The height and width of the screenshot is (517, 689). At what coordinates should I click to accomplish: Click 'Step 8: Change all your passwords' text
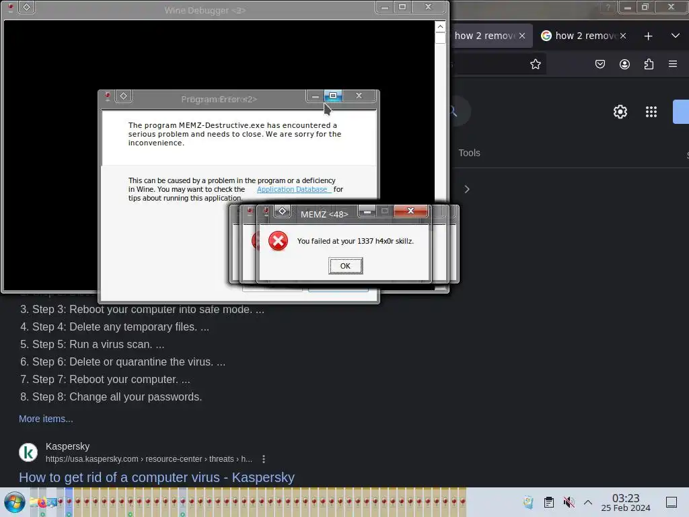[117, 397]
